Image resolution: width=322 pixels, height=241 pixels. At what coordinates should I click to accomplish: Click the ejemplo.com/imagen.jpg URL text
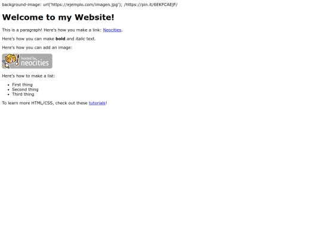(x=85, y=5)
